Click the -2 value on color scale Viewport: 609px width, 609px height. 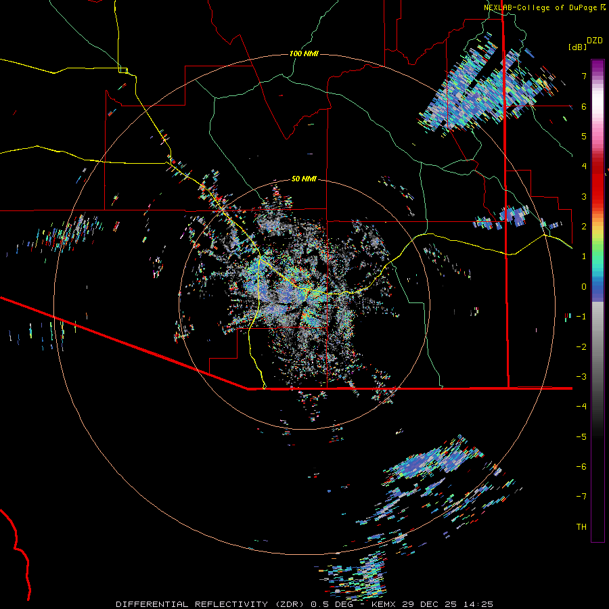coord(581,347)
